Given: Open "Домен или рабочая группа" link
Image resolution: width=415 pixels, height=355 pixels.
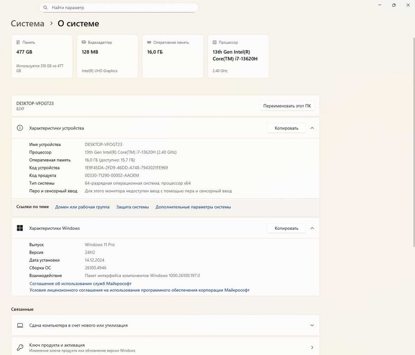Looking at the screenshot, I should tap(82, 207).
